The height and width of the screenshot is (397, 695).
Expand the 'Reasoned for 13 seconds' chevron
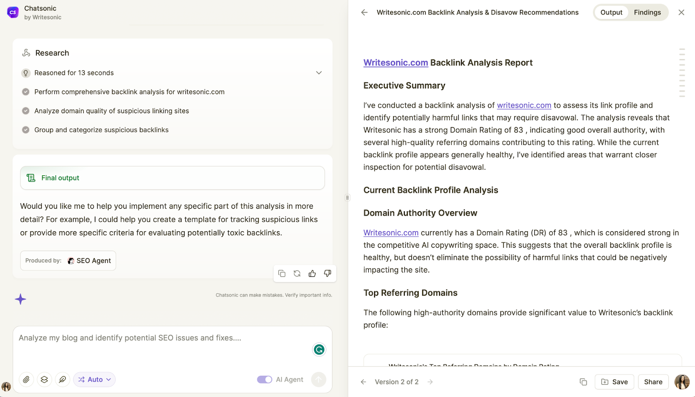[319, 73]
